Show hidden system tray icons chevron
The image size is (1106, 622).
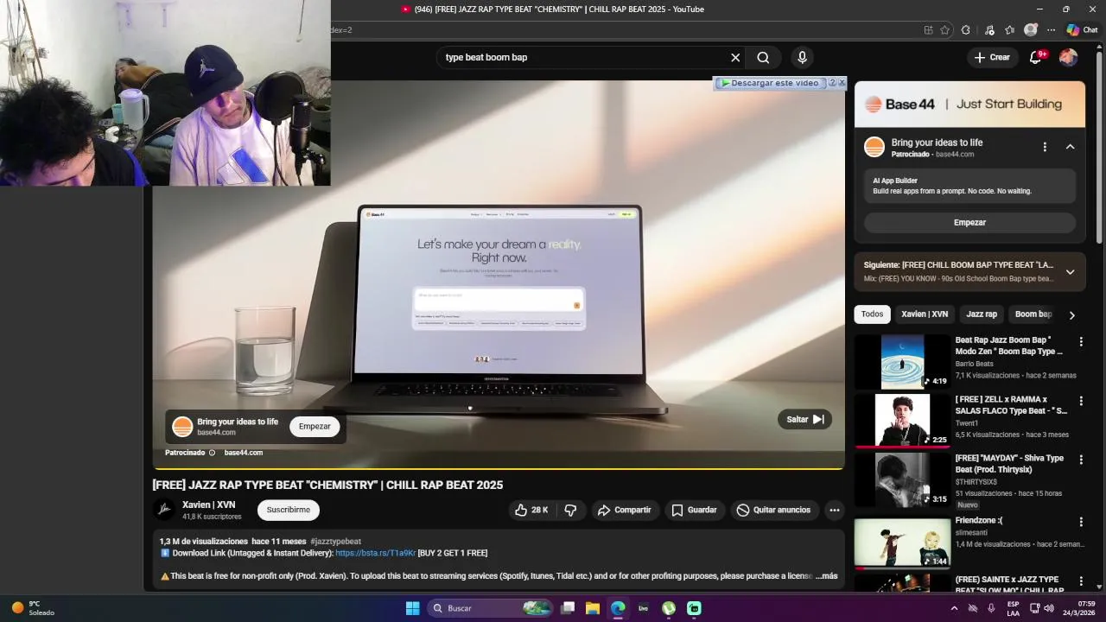tap(954, 608)
